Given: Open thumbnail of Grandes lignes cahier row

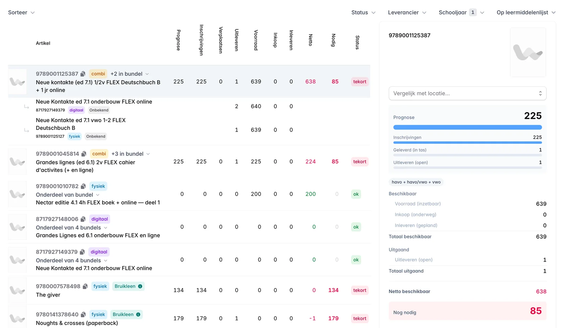Looking at the screenshot, I should (x=17, y=162).
